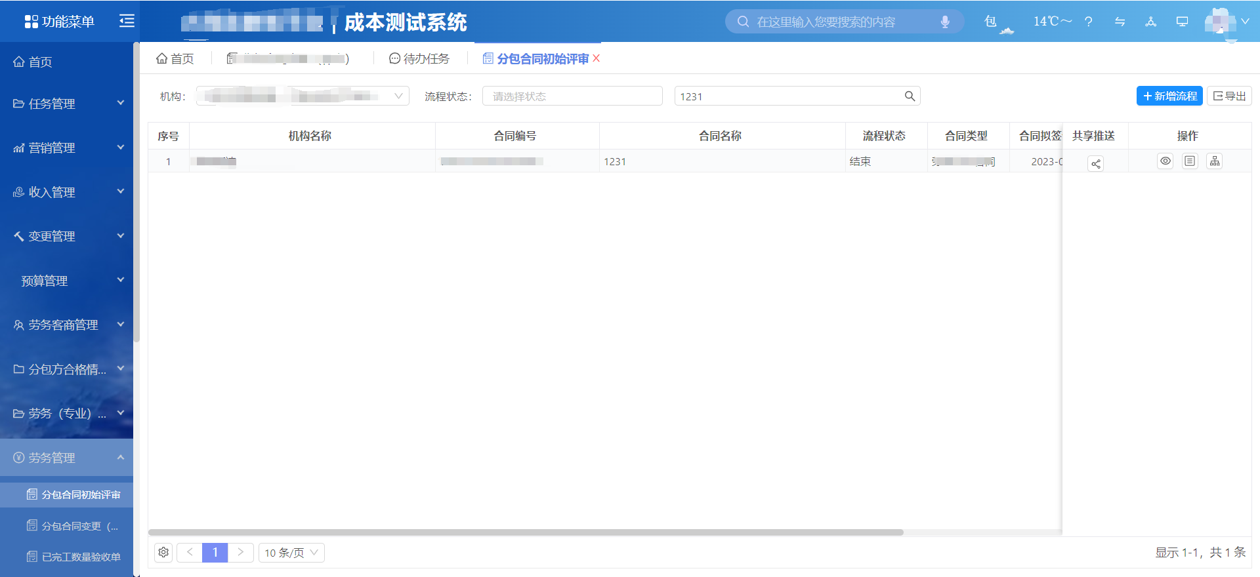Viewport: 1260px width, 577px height.
Task: View row 1 details with the eye icon
Action: (x=1165, y=161)
